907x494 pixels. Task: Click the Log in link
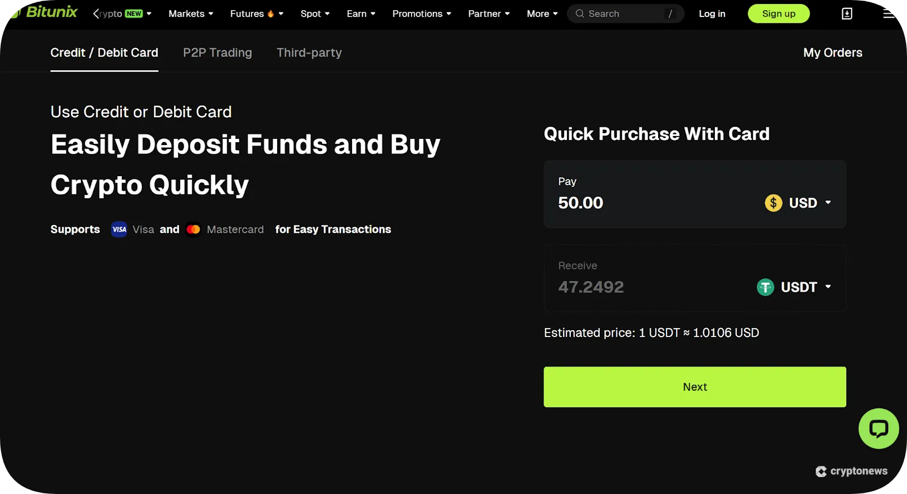point(712,13)
